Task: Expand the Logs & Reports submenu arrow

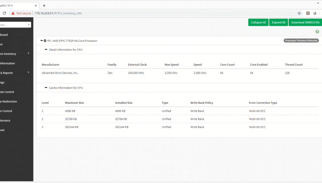Action: [28, 72]
